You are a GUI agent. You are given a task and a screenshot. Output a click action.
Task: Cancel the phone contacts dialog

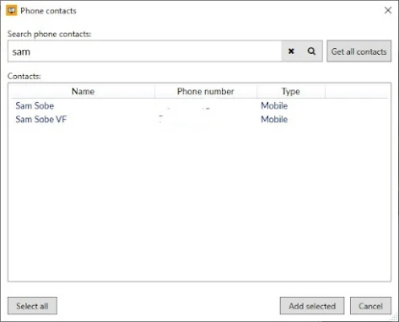coord(371,306)
